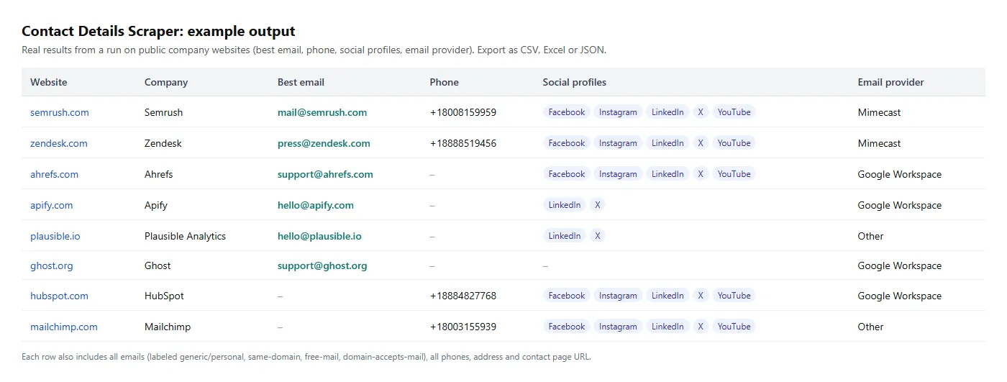
Task: Open the mailchimp.com website link
Action: [64, 327]
